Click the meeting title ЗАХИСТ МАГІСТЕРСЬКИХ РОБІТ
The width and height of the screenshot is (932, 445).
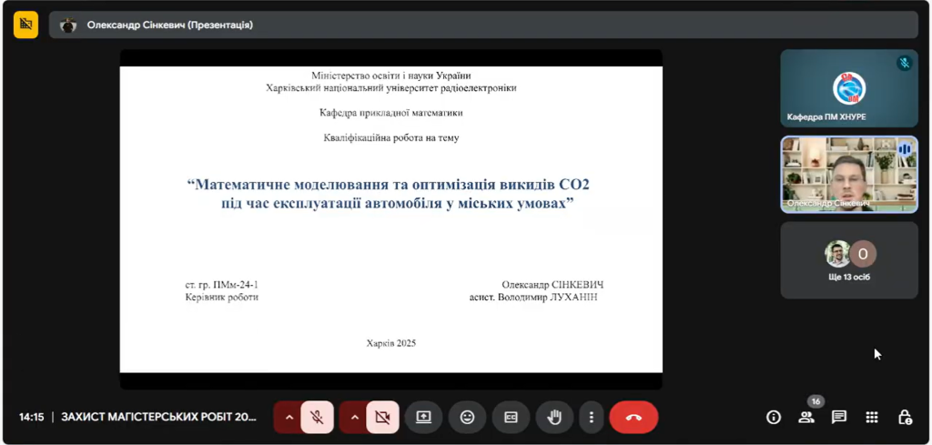click(158, 417)
